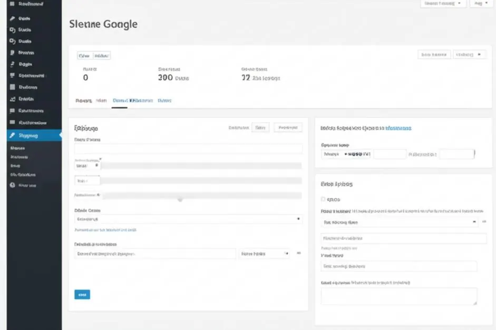The height and width of the screenshot is (330, 496).
Task: Click the plain outlined button in the summary card's corner
Action: click(x=434, y=55)
